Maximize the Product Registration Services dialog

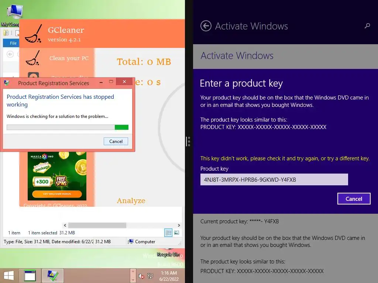(x=111, y=82)
